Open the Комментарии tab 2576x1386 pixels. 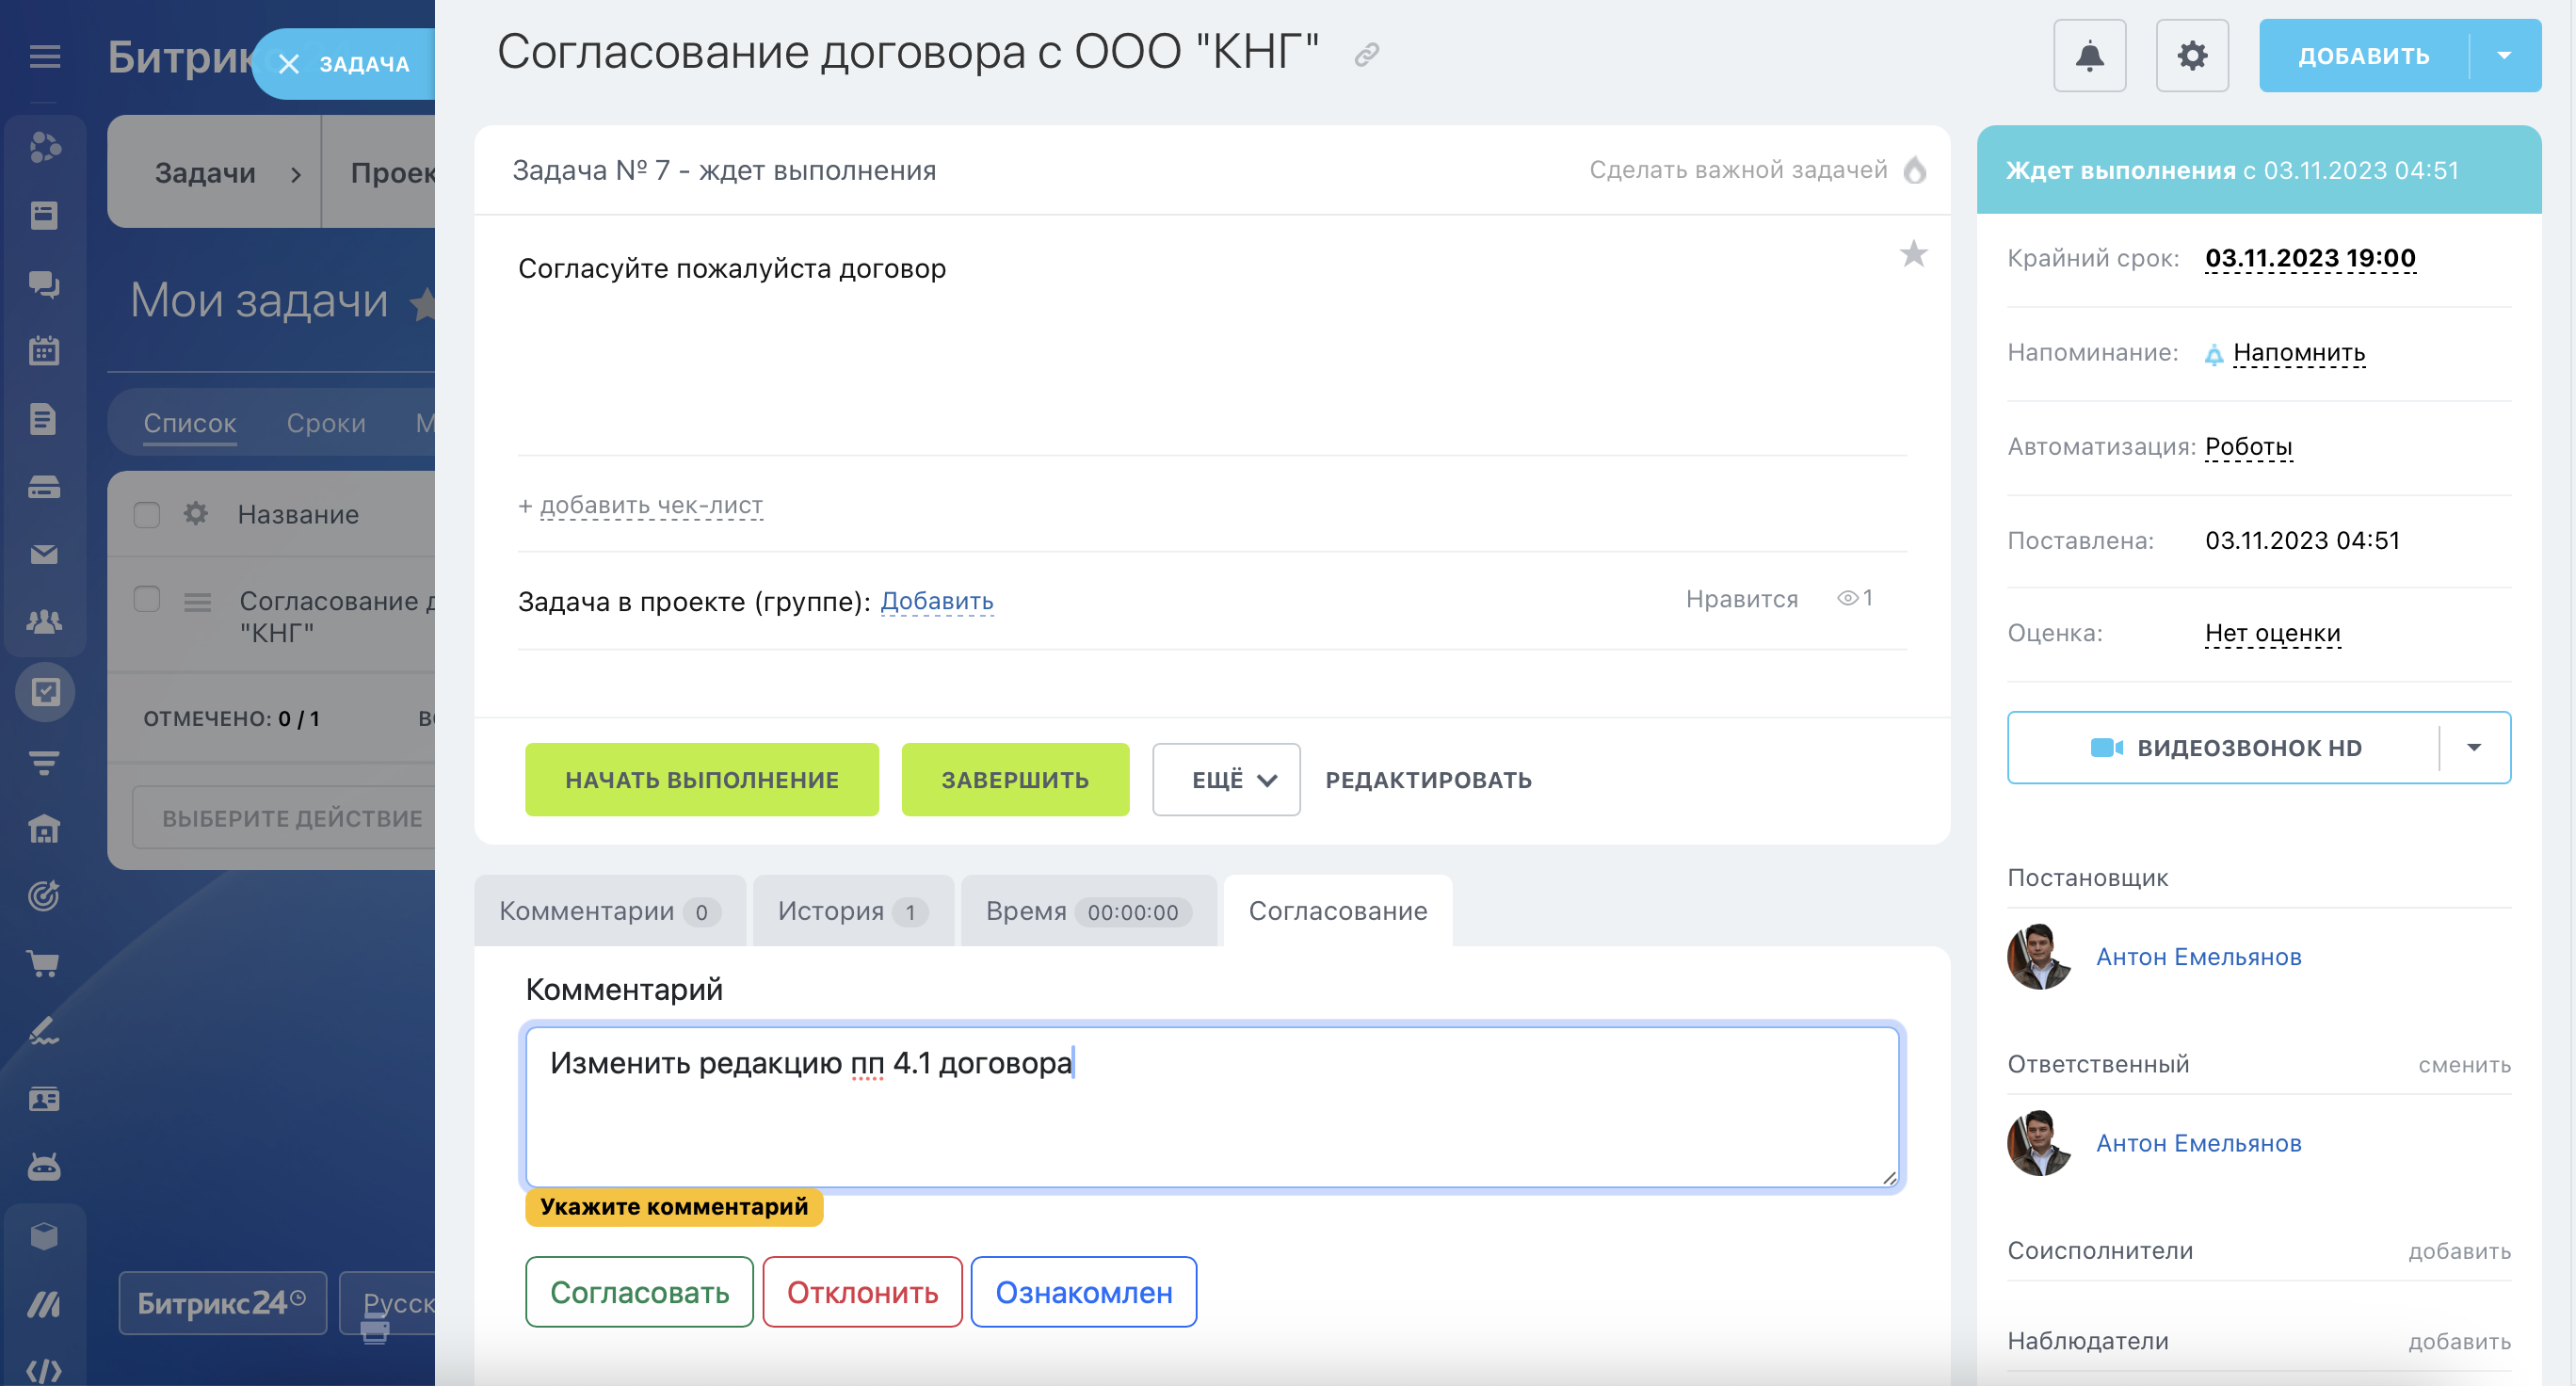[x=608, y=911]
